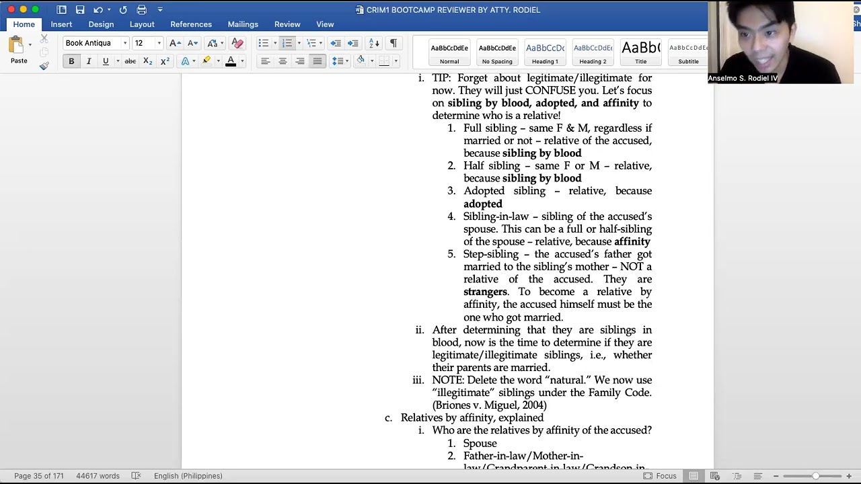Apply a bulleted list
861x484 pixels.
coord(263,43)
